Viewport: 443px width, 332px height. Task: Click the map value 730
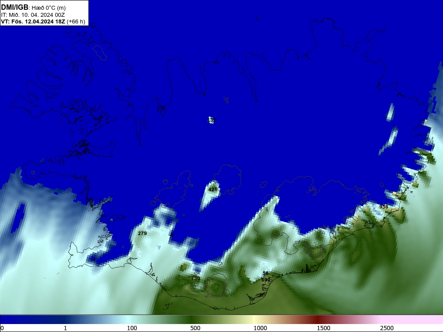pos(195,278)
